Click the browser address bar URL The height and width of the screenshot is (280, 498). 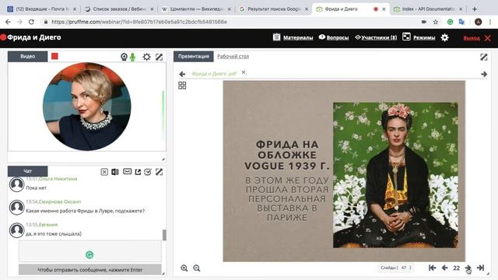(x=139, y=22)
